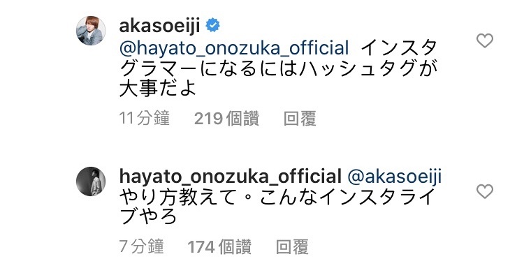Click the 11分鐘 timestamp
Screen dimensions: 524x275
tap(145, 118)
